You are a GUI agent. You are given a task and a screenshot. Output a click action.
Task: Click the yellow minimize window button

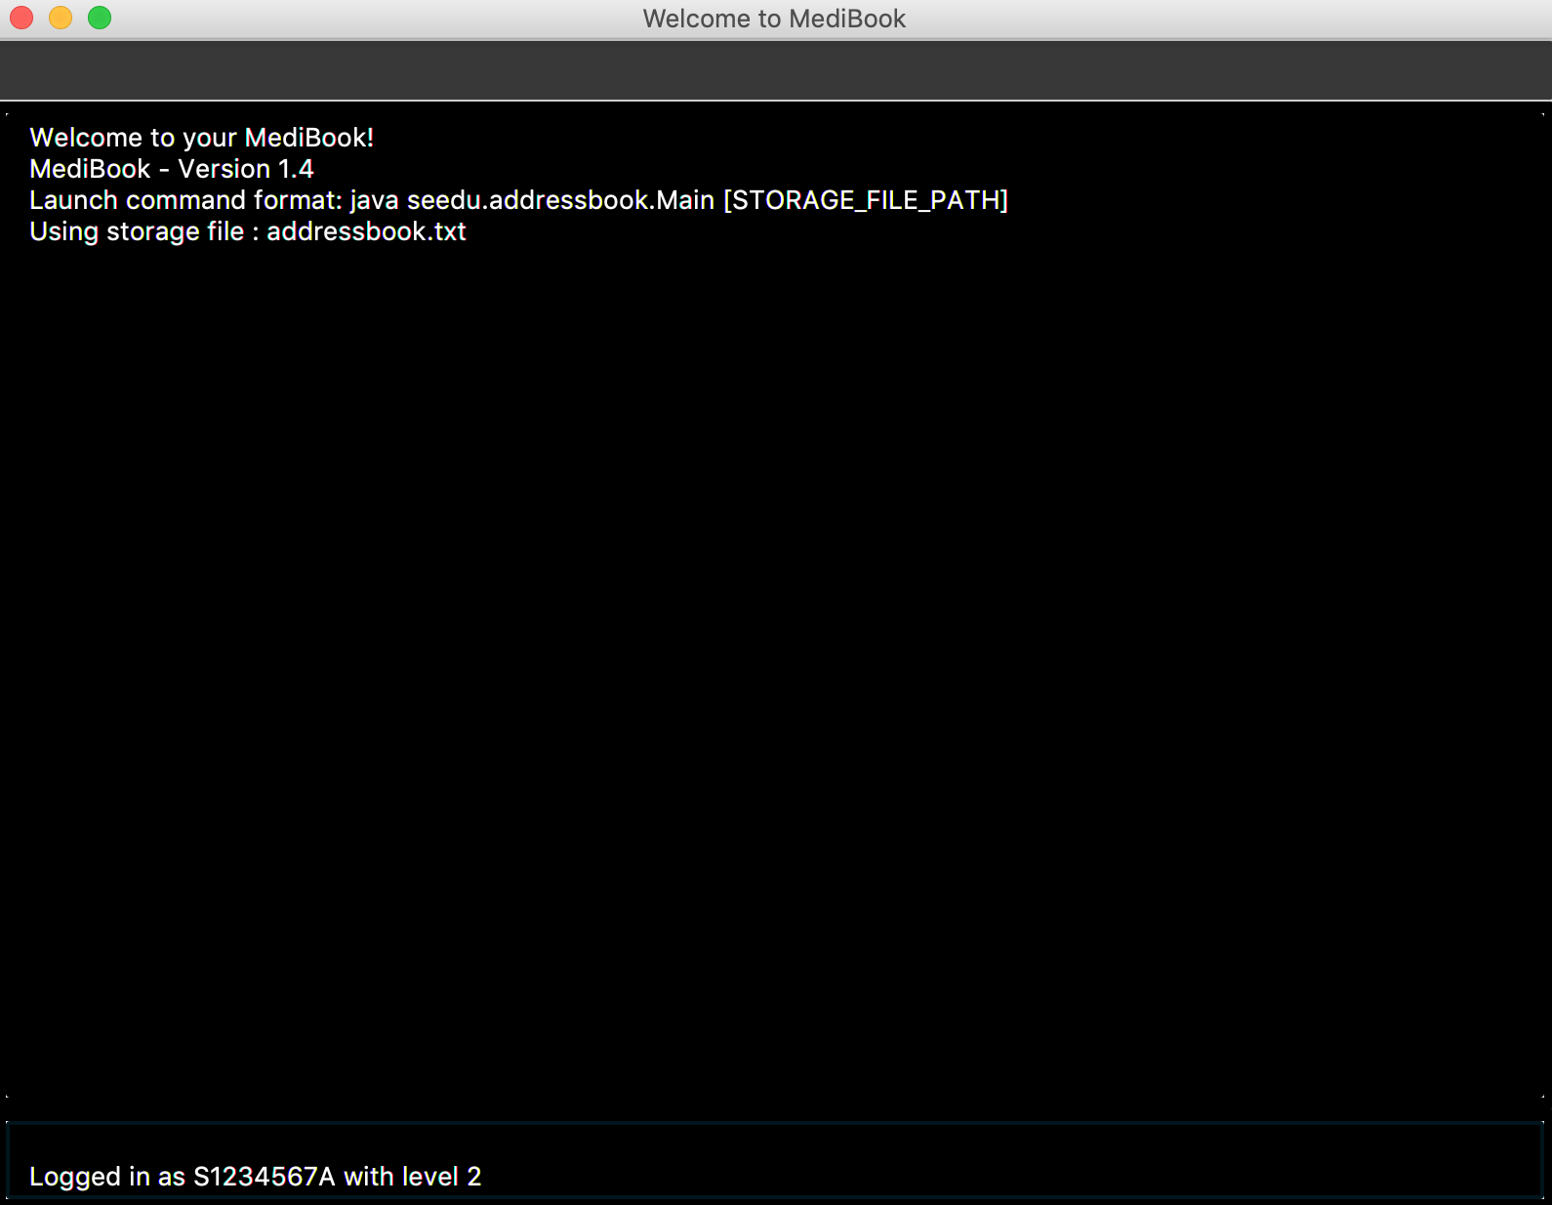(61, 18)
